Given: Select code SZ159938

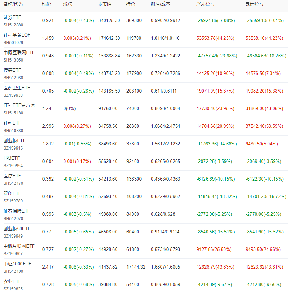Looking at the screenshot, I should click(x=13, y=95).
